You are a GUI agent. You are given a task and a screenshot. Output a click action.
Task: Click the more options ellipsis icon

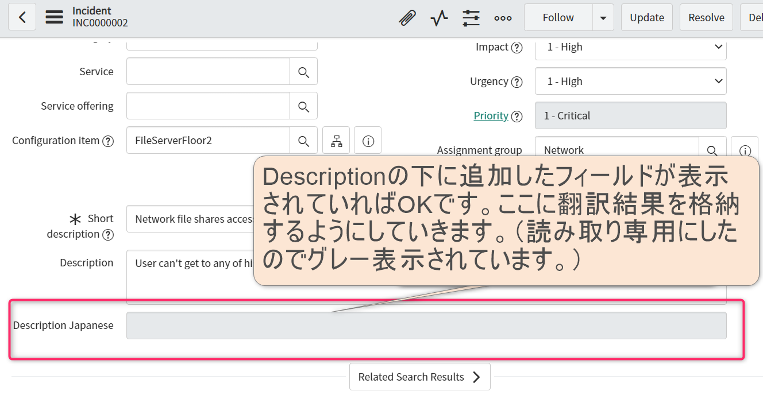503,18
